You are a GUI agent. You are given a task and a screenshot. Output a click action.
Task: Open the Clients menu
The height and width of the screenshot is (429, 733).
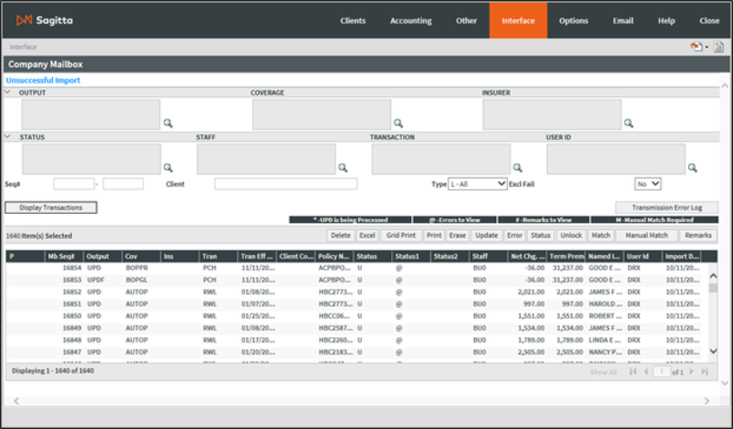(353, 20)
